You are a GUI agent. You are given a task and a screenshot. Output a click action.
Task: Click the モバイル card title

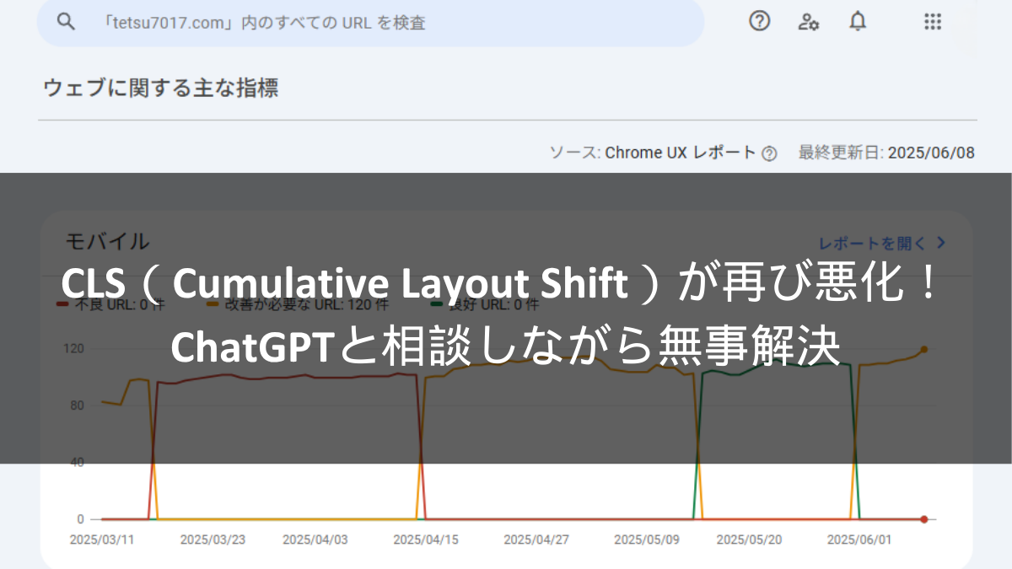click(x=107, y=241)
